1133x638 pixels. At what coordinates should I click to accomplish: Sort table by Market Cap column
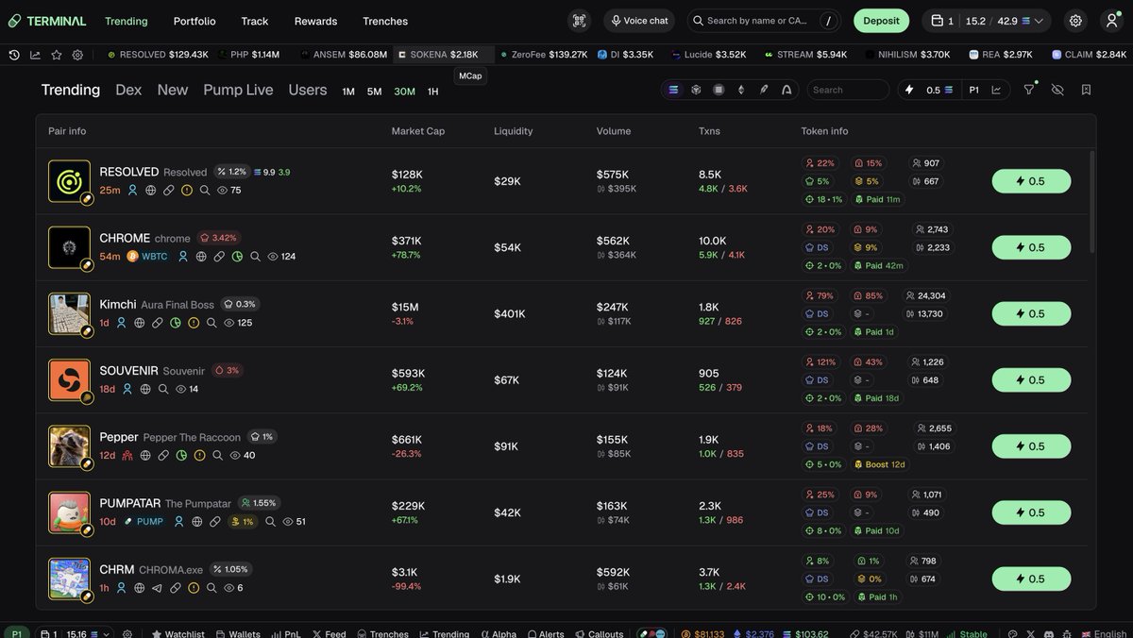pyautogui.click(x=418, y=131)
